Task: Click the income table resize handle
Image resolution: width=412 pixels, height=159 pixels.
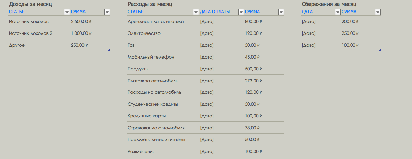Action: pyautogui.click(x=109, y=50)
